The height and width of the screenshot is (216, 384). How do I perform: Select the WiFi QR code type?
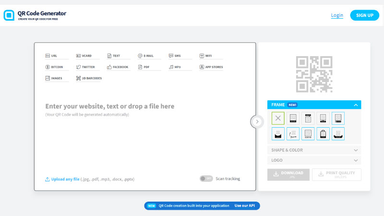point(205,56)
